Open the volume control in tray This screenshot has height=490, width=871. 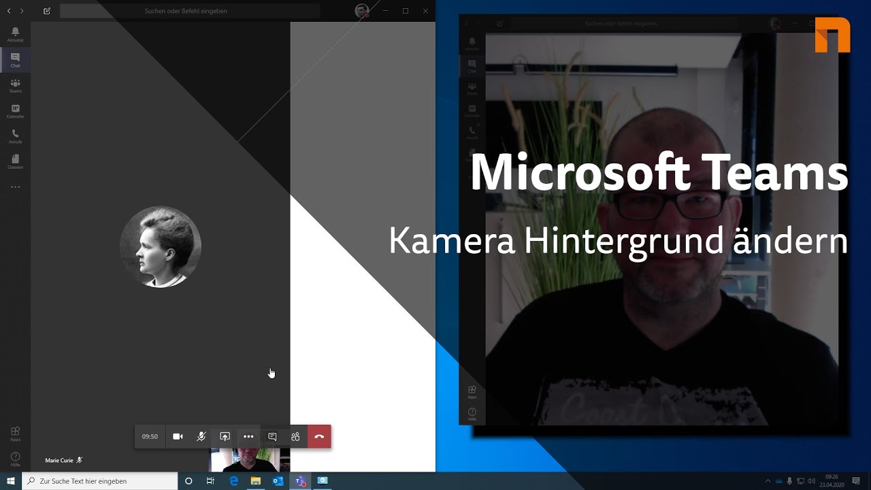tap(811, 481)
